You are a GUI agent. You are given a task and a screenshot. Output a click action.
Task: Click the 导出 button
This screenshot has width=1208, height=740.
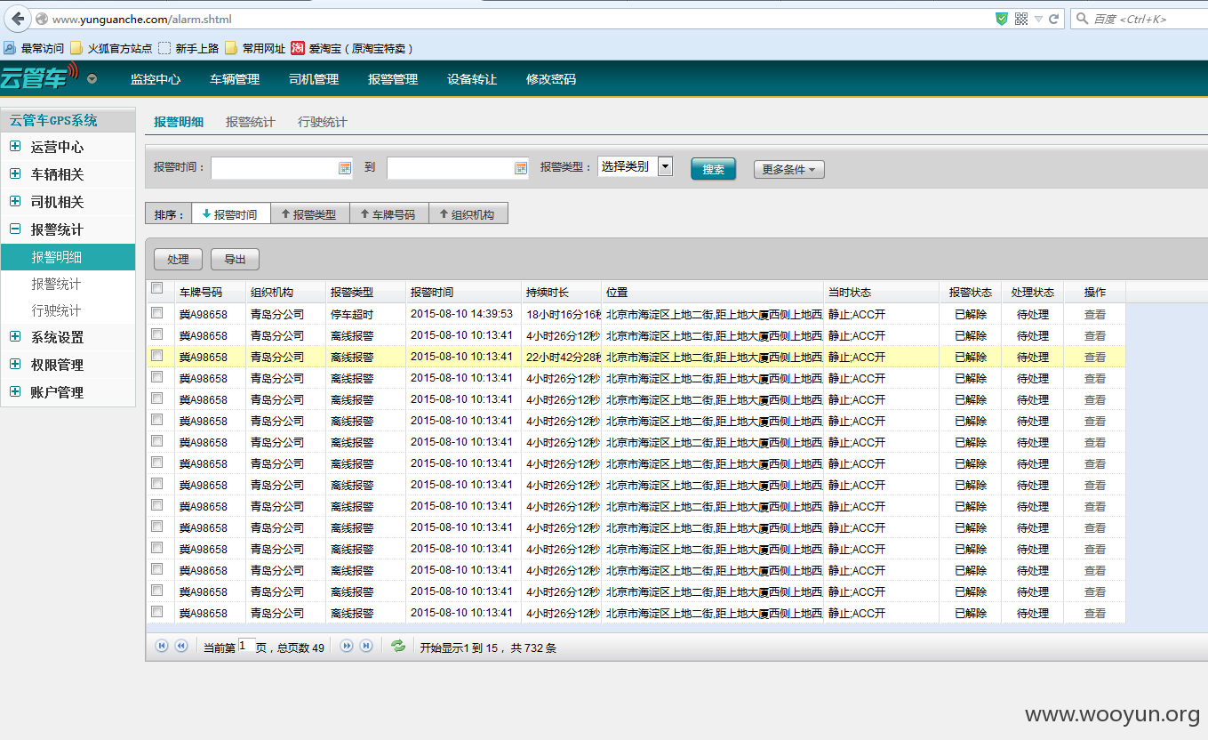click(236, 259)
